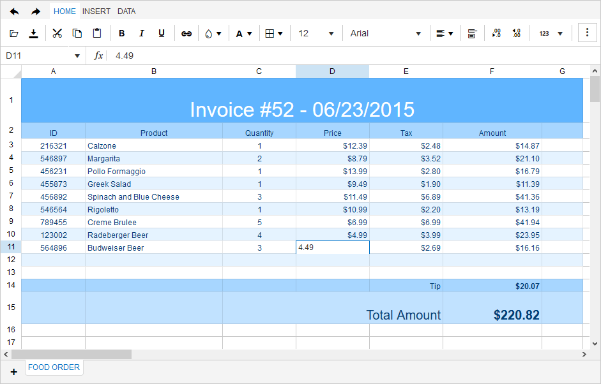
Task: Switch to the INSERT ribbon tab
Action: pyautogui.click(x=96, y=11)
